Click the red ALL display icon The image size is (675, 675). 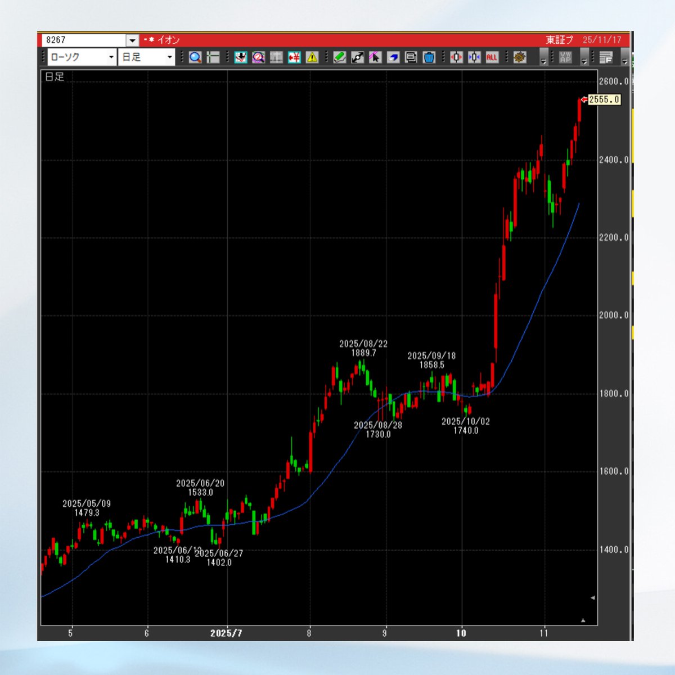click(492, 57)
